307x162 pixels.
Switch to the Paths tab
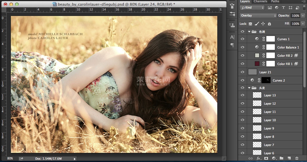(275, 1)
